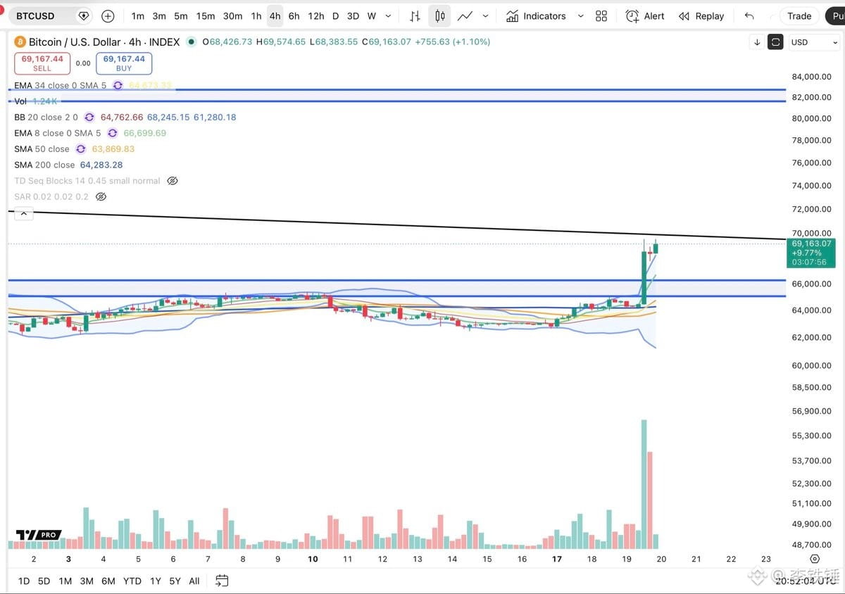The height and width of the screenshot is (594, 845).
Task: Collapse the indicator legend with chevron
Action: coord(23,214)
